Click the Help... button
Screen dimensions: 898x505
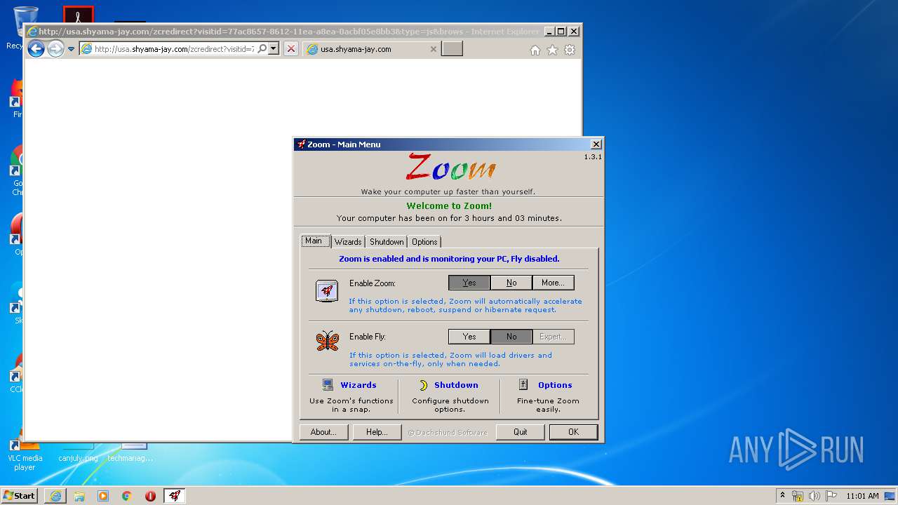click(x=377, y=432)
